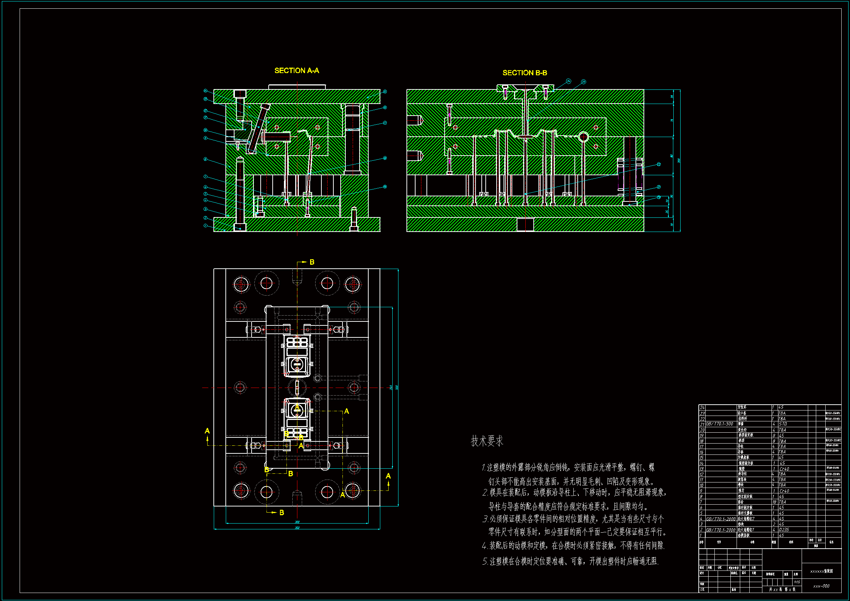
Task: Click the GB/T70.1-500 cell in parts list
Action: (x=719, y=424)
